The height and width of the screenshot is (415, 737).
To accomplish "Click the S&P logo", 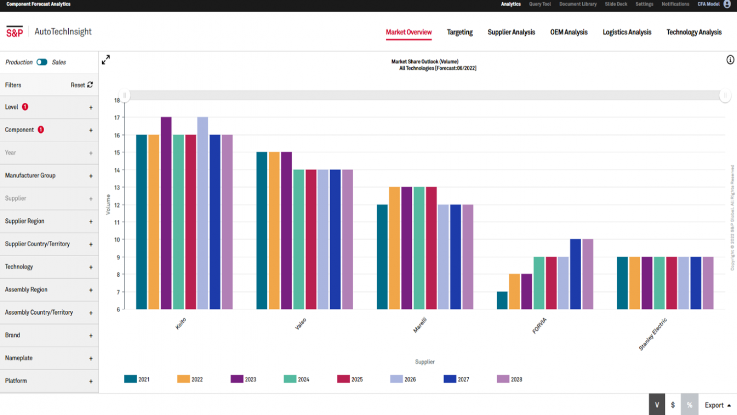I will point(15,32).
